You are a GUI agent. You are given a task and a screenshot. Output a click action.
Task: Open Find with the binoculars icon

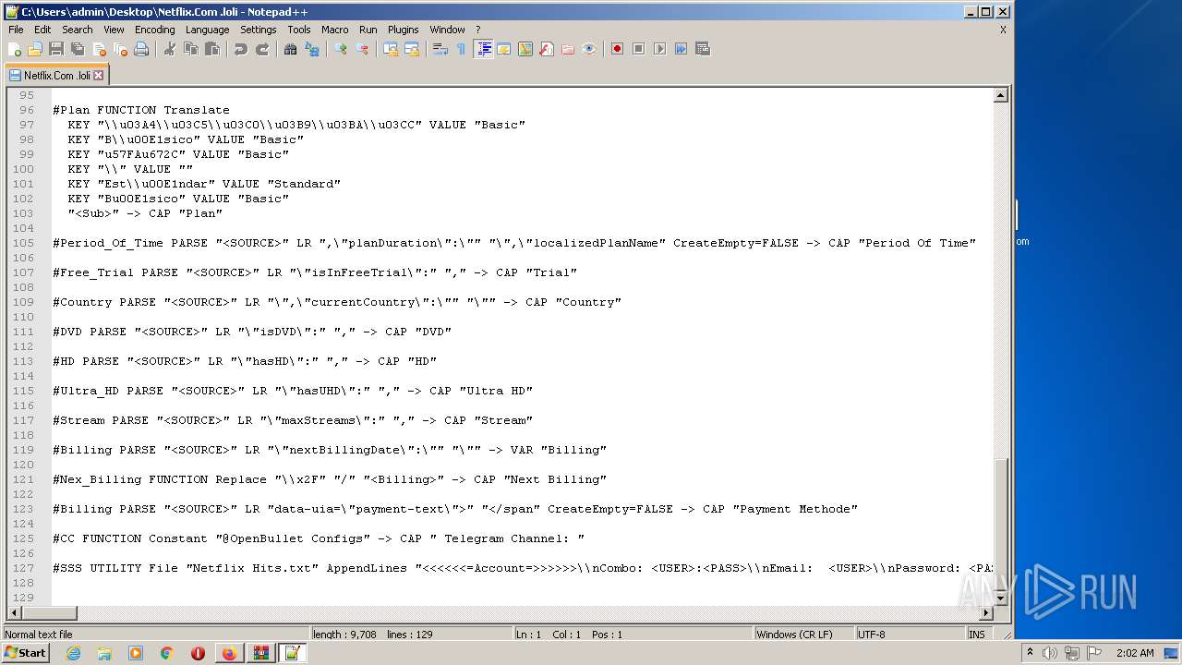pos(291,49)
